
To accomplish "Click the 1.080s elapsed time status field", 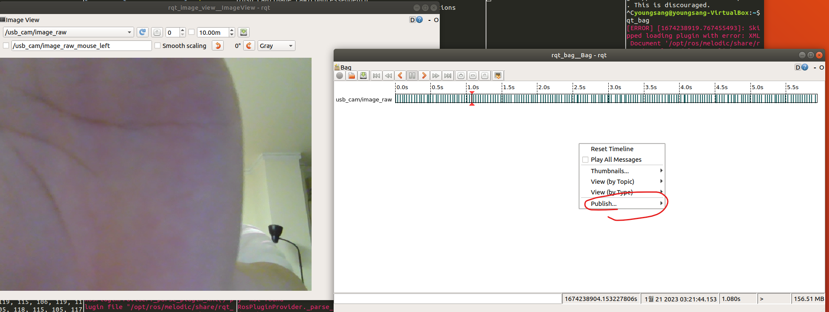I will click(739, 299).
